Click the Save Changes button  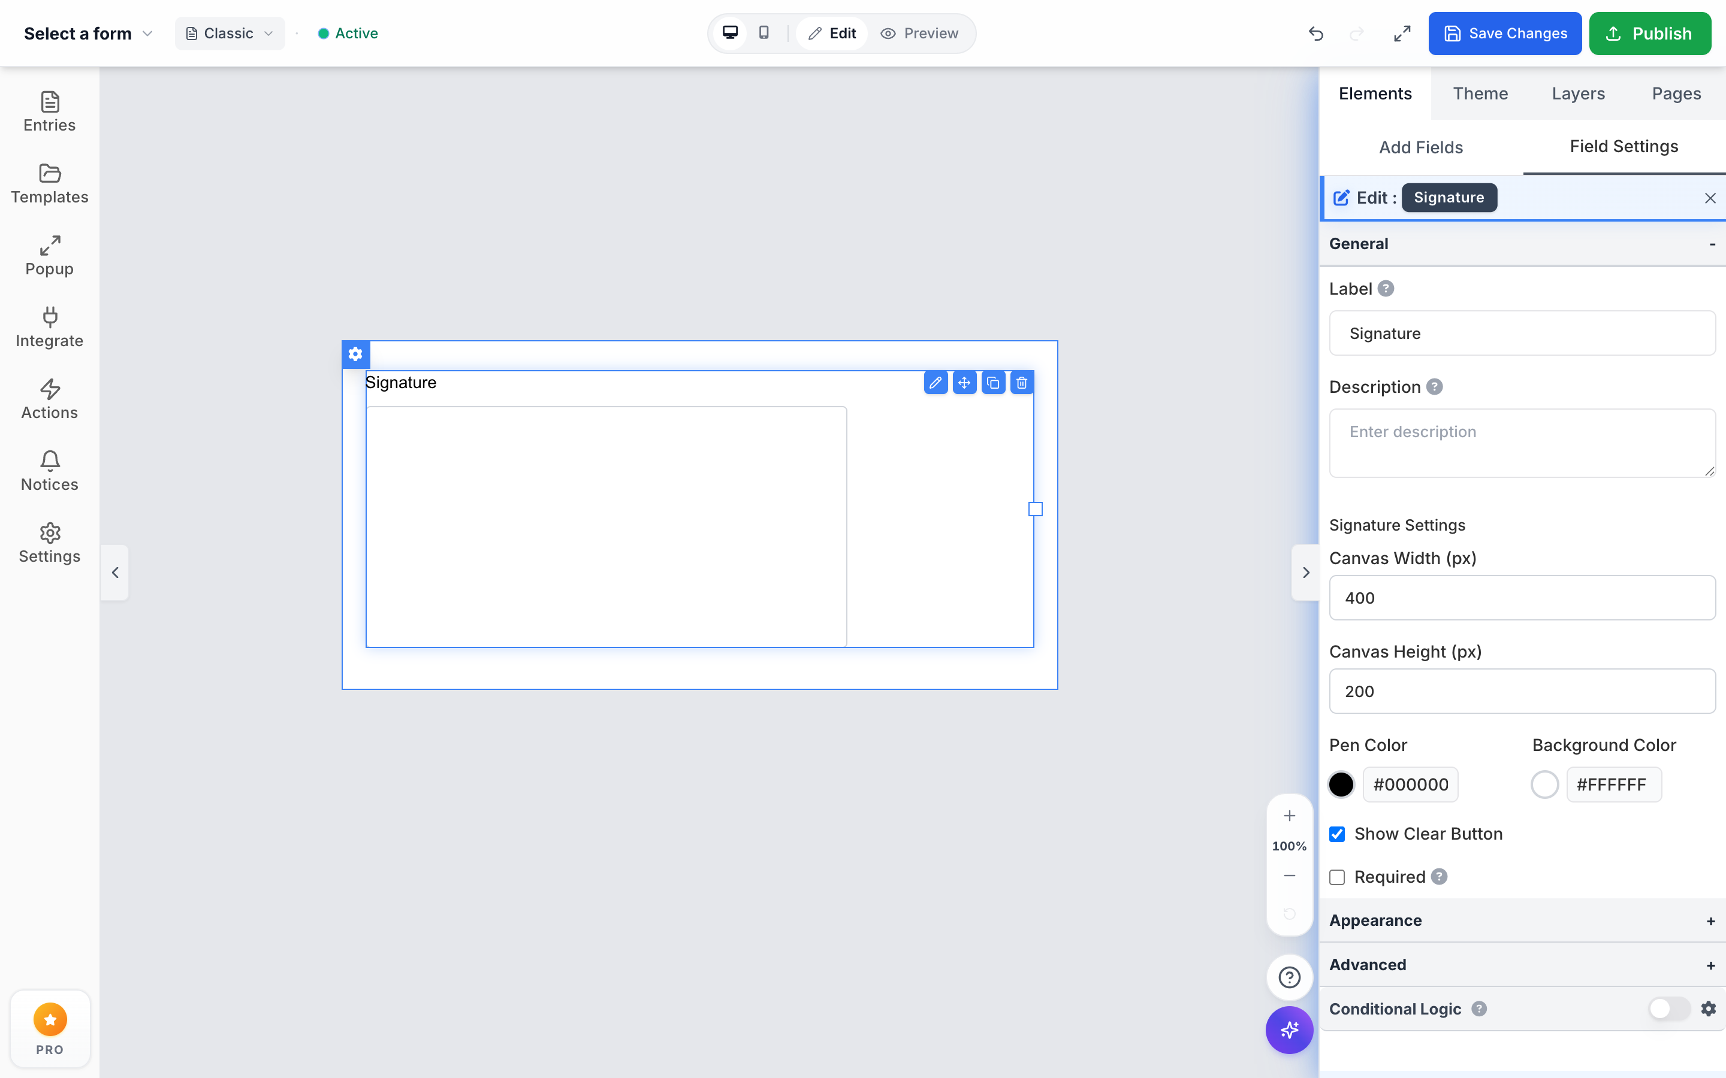[x=1505, y=34]
